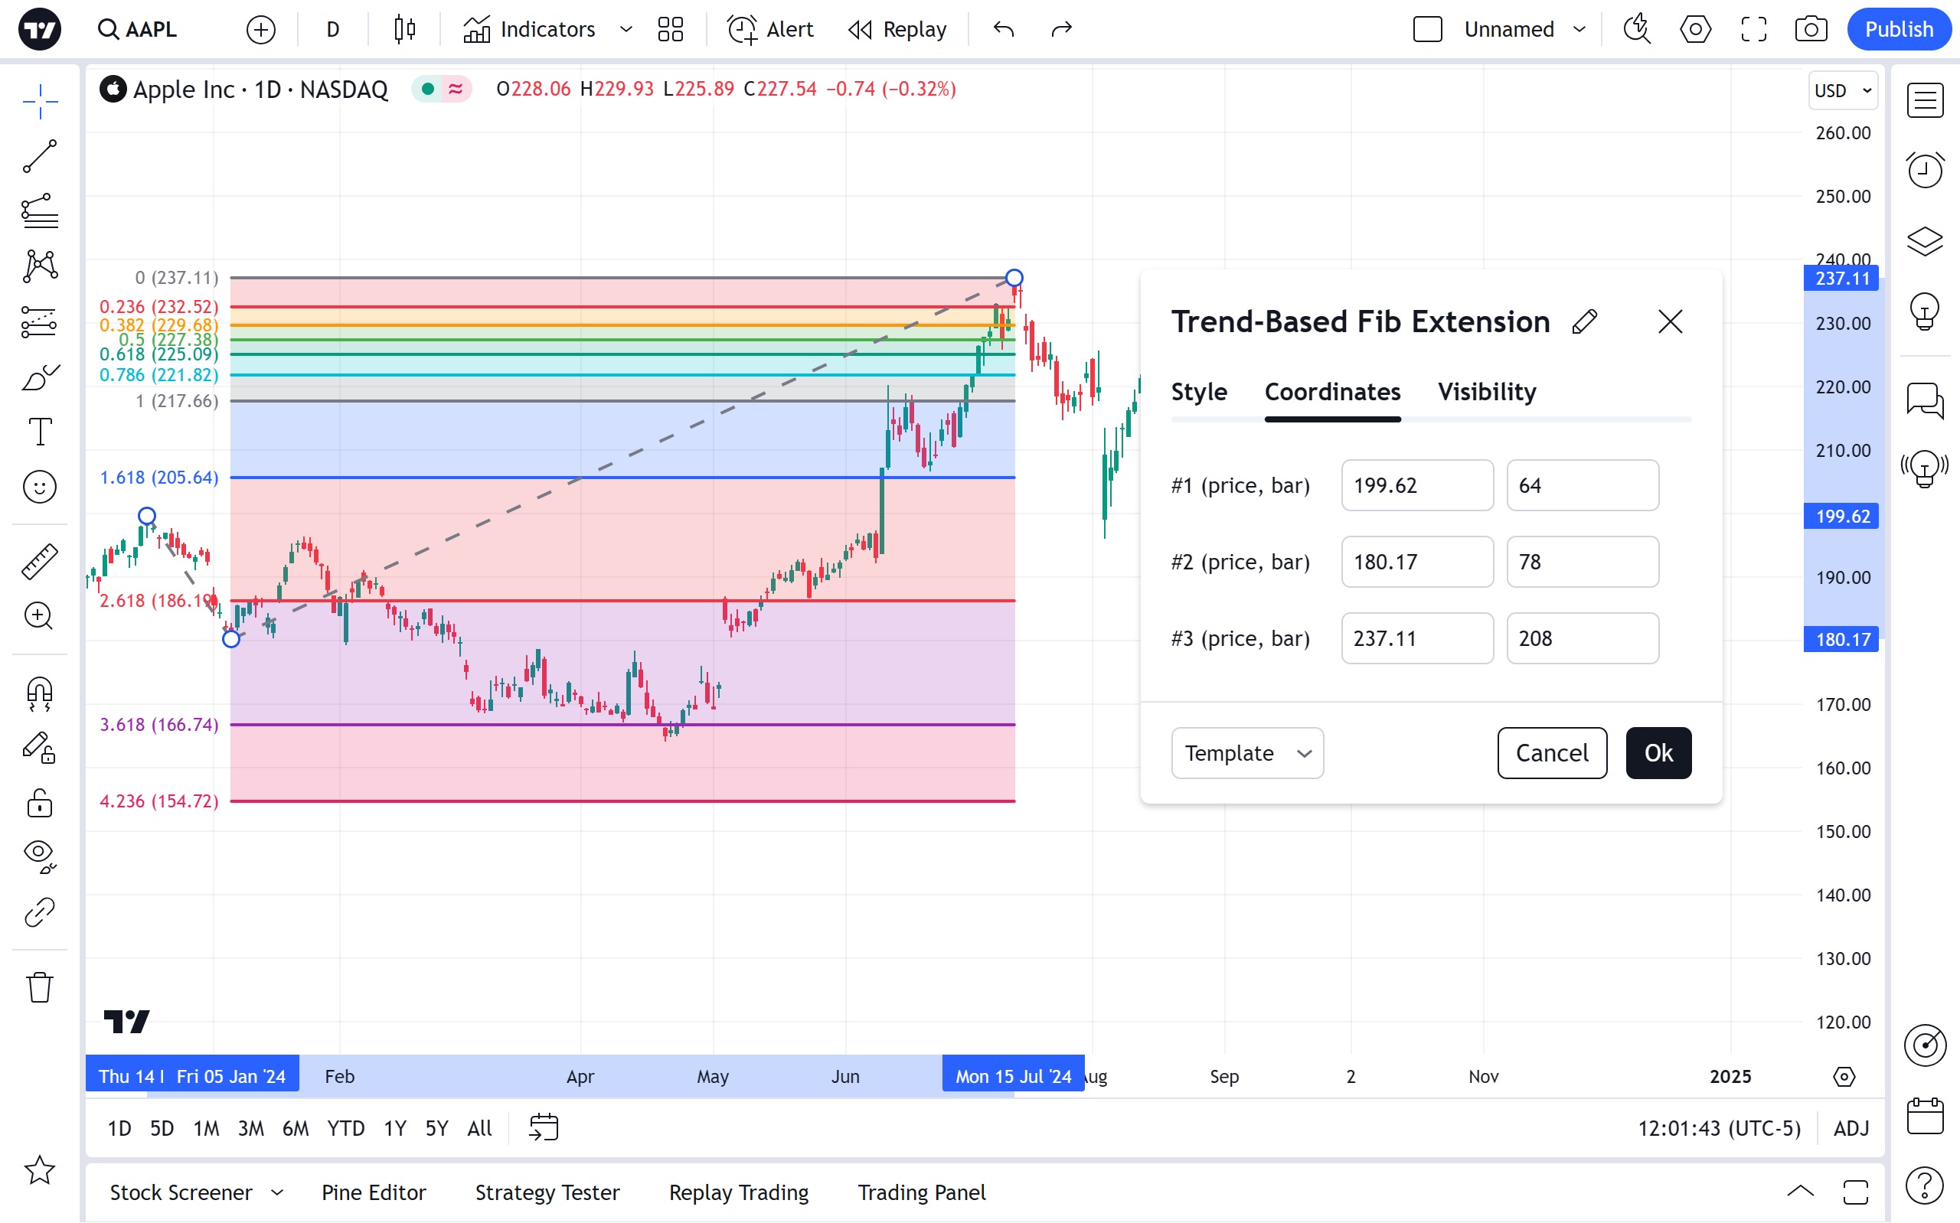Open the candlestick chart style menu
1960x1223 pixels.
point(404,30)
